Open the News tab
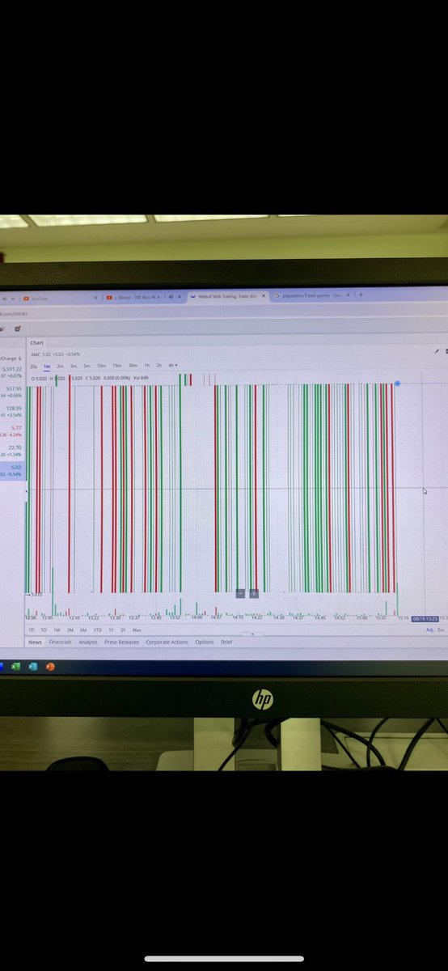The width and height of the screenshot is (448, 971). pos(36,642)
